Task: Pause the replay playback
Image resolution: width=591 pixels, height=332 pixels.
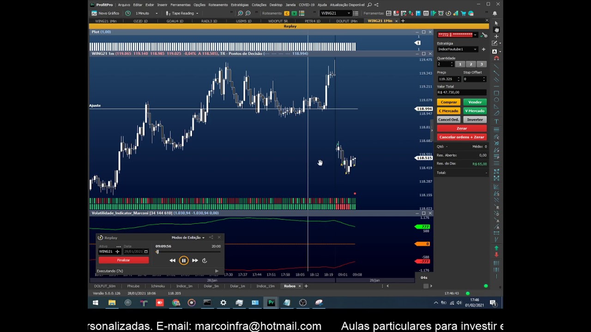Action: (x=184, y=261)
